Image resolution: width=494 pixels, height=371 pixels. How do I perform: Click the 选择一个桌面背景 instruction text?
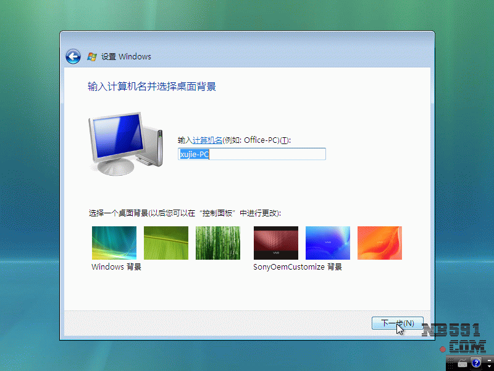point(185,213)
